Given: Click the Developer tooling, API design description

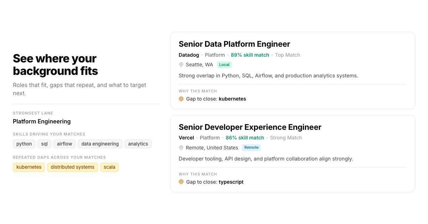Looking at the screenshot, I should [266, 159].
